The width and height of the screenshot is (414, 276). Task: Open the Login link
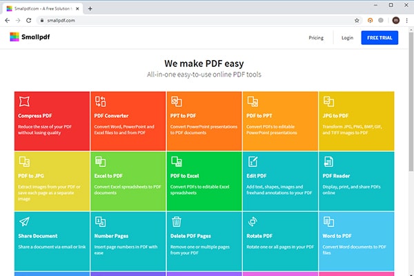pos(347,38)
